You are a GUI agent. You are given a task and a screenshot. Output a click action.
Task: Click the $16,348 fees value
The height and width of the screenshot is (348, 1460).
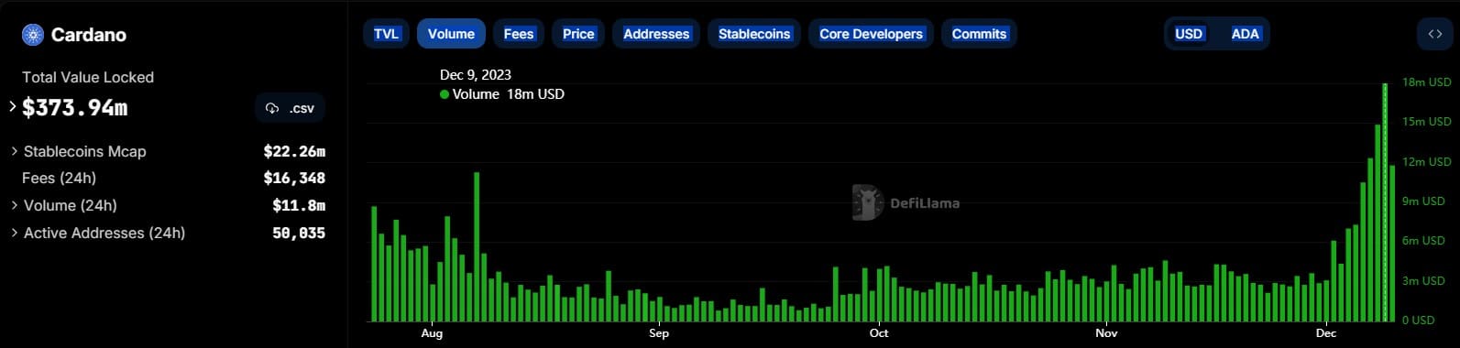click(x=294, y=178)
